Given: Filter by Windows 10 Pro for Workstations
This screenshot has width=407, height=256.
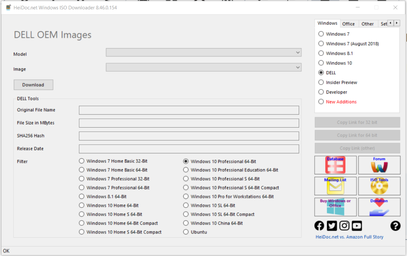Looking at the screenshot, I should point(228,196).
